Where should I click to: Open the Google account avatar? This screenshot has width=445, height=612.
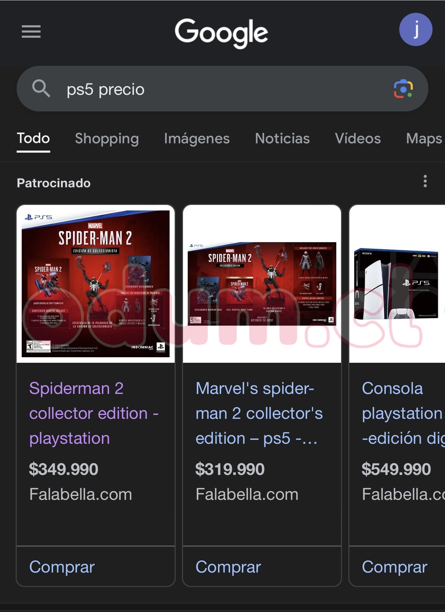pos(416,30)
